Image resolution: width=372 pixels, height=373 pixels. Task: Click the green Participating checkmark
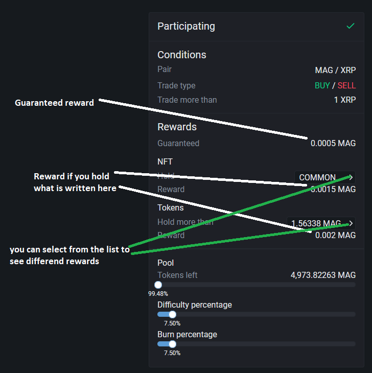pyautogui.click(x=350, y=26)
